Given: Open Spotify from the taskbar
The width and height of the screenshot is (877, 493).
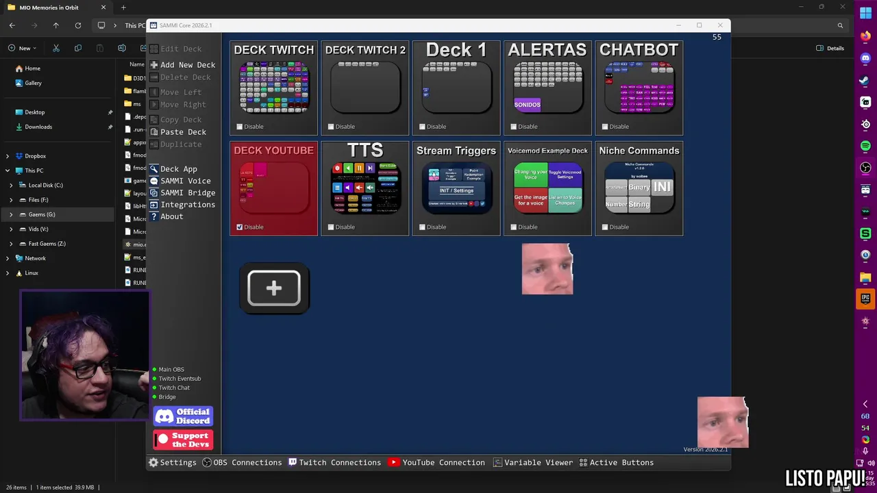Looking at the screenshot, I should tap(865, 146).
